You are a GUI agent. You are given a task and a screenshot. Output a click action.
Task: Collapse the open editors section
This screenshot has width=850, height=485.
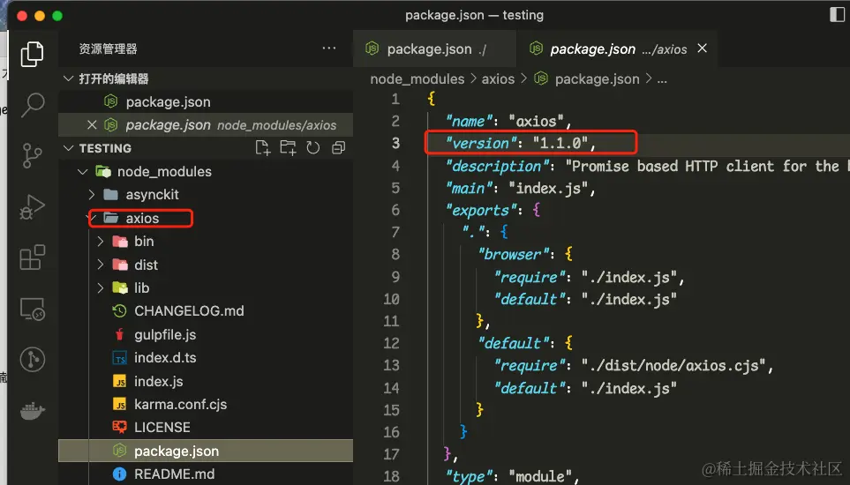pyautogui.click(x=68, y=78)
